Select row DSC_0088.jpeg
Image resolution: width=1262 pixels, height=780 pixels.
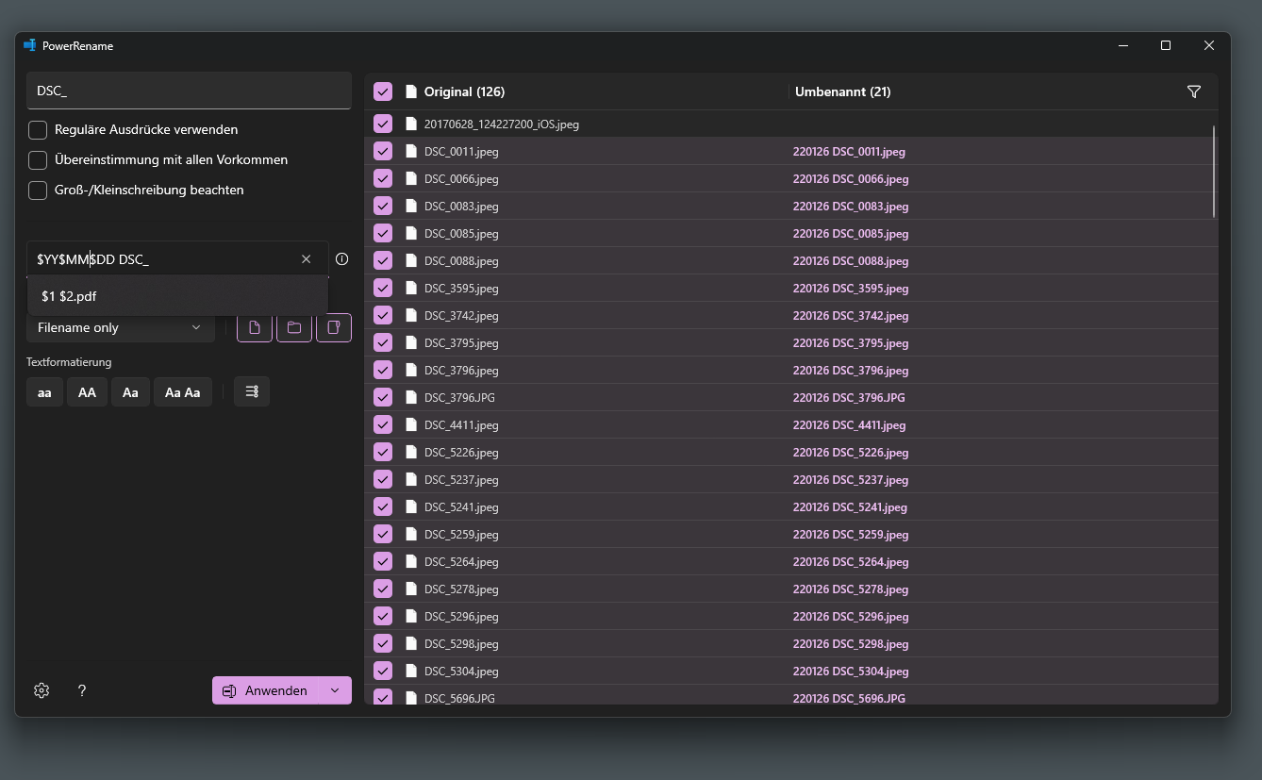pyautogui.click(x=790, y=260)
